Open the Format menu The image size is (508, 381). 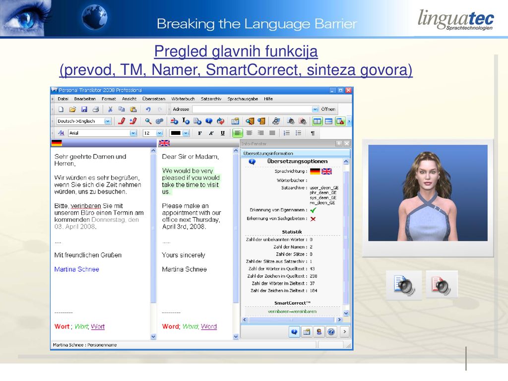point(109,99)
